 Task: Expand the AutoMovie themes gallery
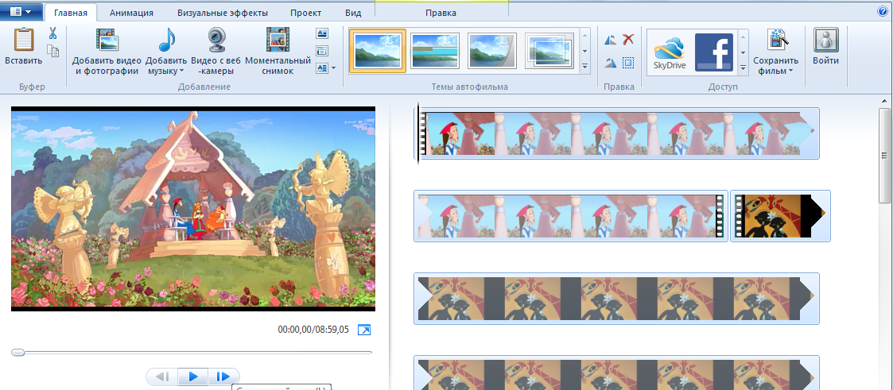[585, 69]
